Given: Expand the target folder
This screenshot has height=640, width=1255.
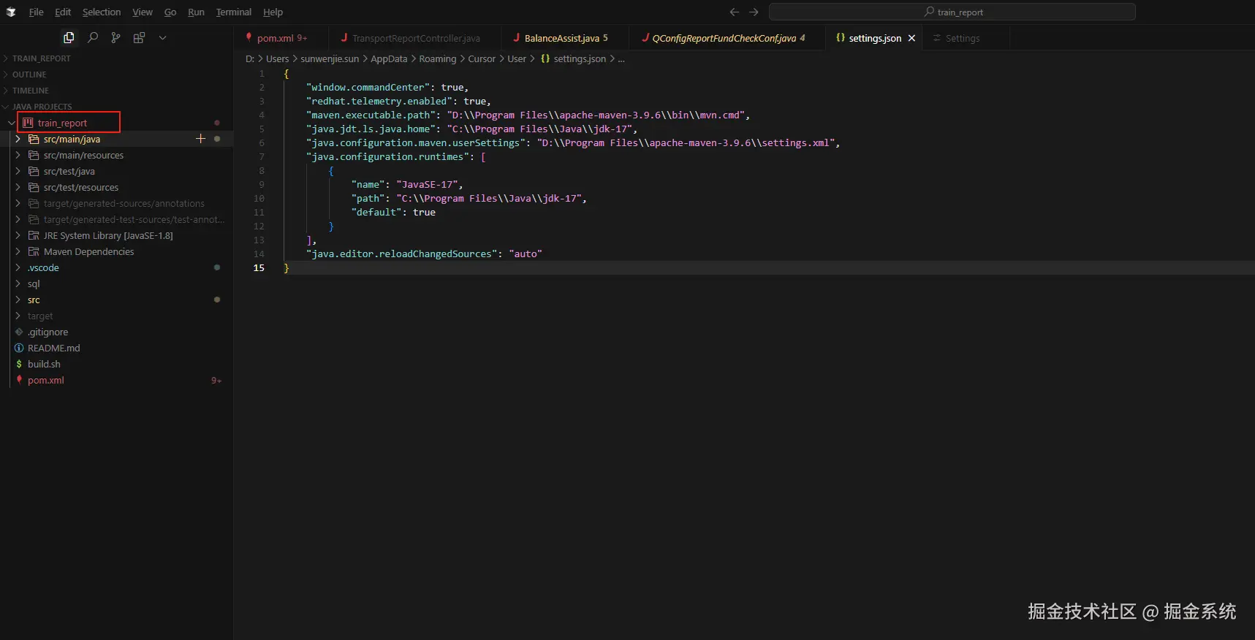Looking at the screenshot, I should click(x=18, y=316).
